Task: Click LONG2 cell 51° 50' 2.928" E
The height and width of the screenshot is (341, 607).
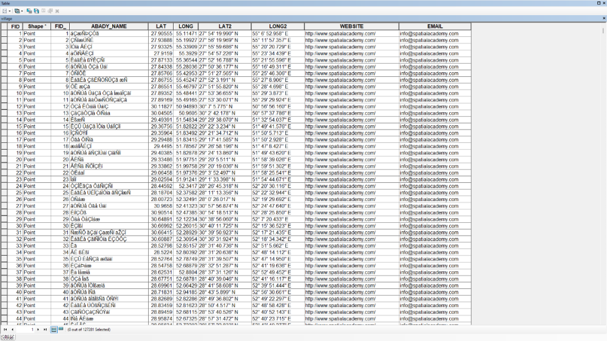Action: [x=278, y=139]
